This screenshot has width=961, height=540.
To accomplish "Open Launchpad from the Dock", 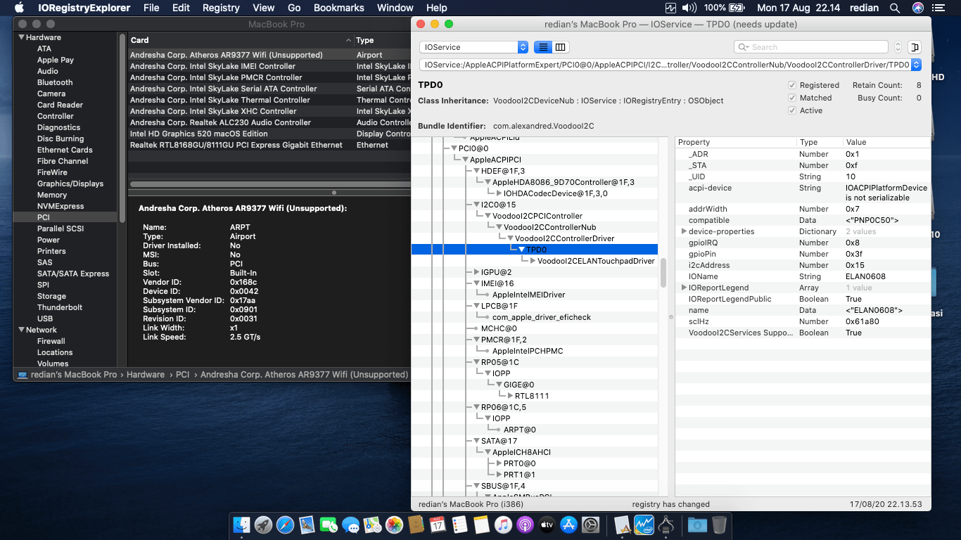I will (263, 525).
